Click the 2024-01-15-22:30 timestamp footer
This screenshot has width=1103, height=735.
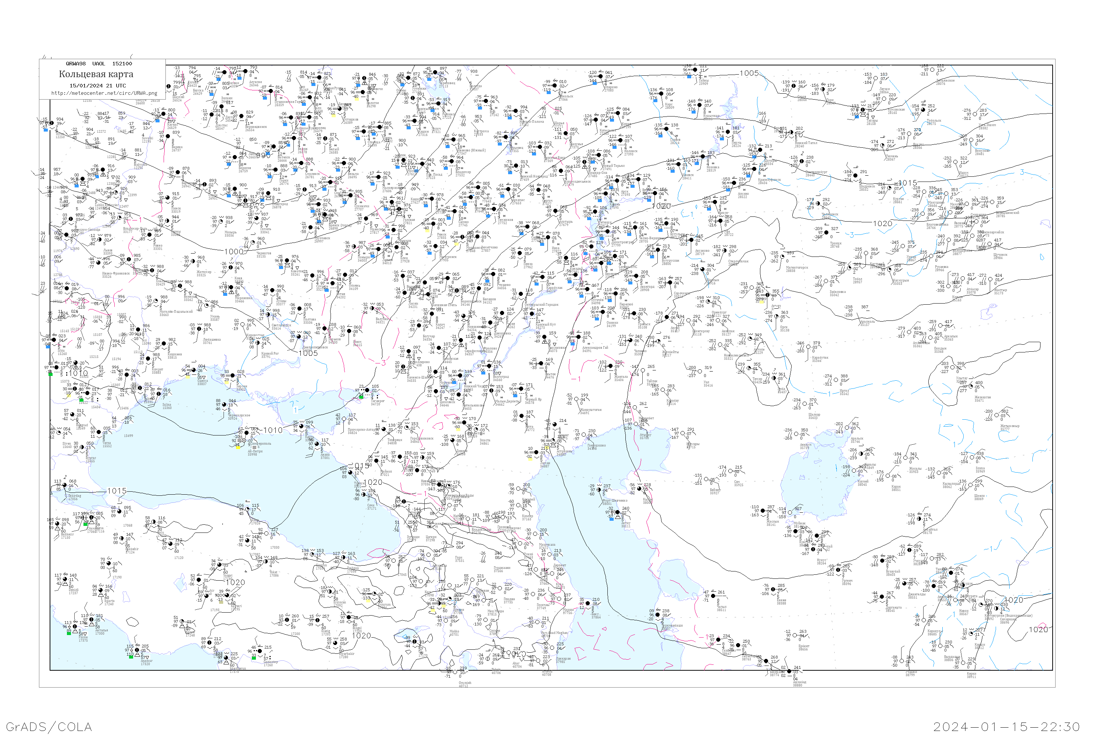coord(1006,726)
